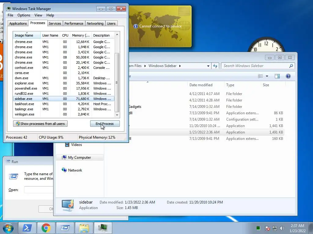Sort files by Type column header
Image resolution: width=313 pixels, height=234 pixels.
242,85
